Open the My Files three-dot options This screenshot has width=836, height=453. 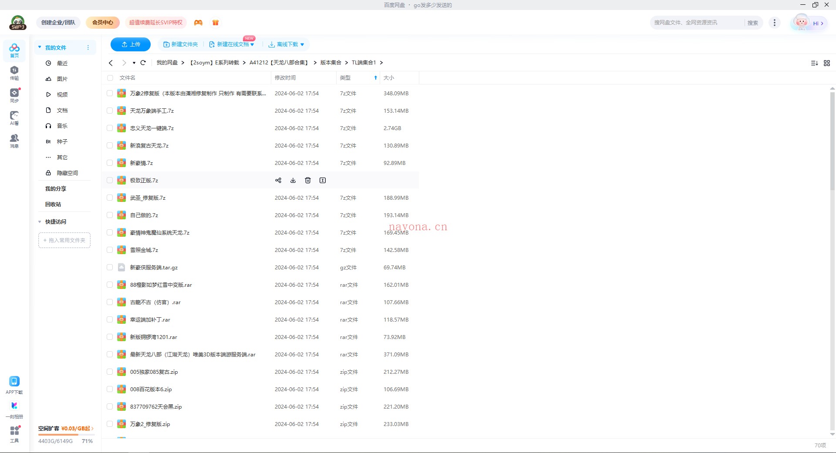pyautogui.click(x=88, y=47)
